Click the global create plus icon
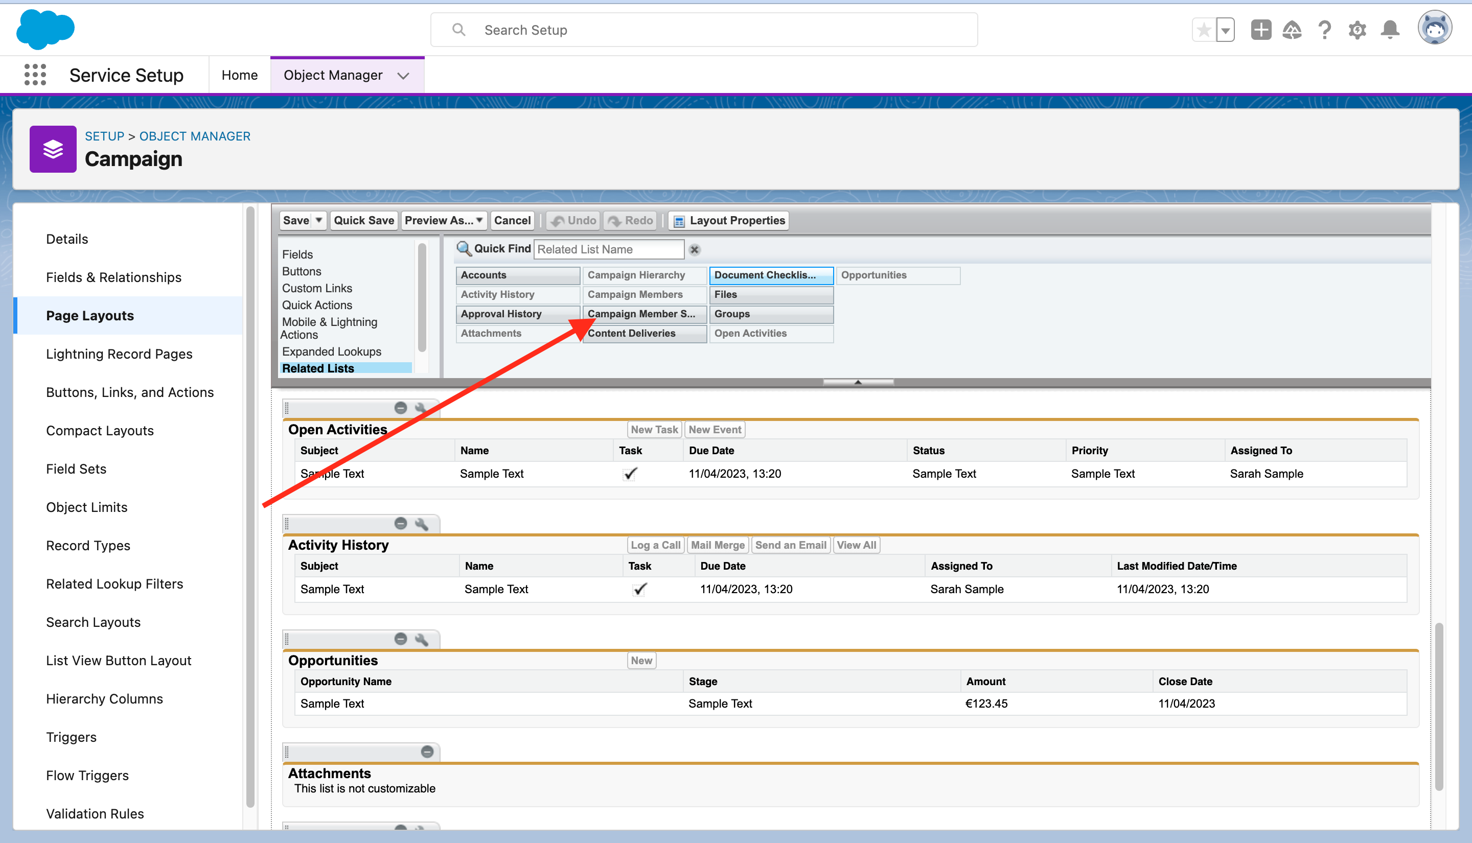 [x=1260, y=30]
